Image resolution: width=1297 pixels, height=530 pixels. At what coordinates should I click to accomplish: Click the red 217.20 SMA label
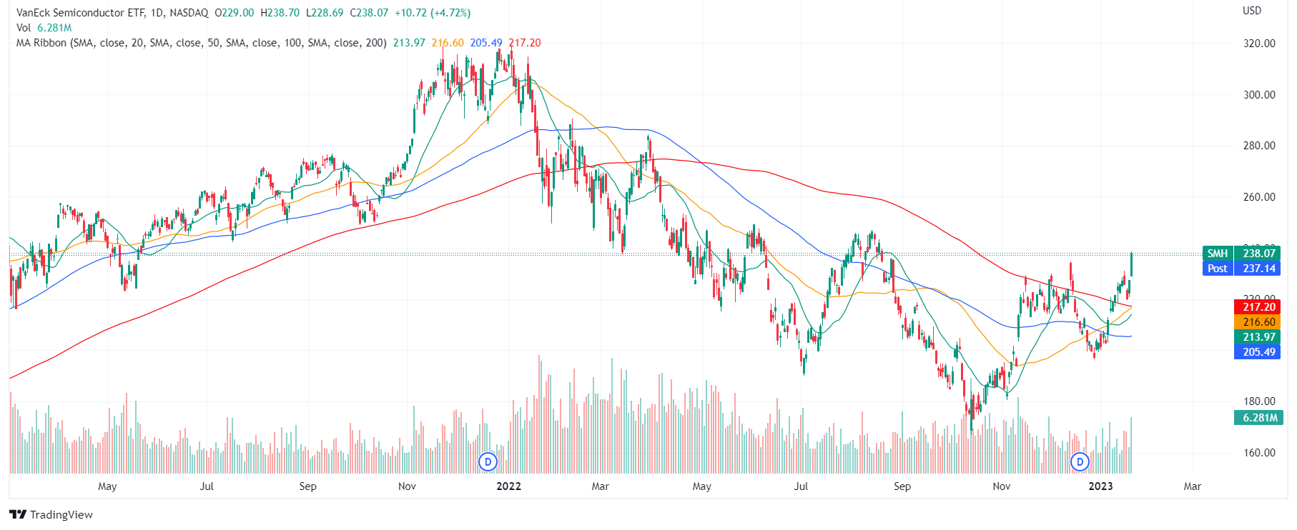[x=1258, y=307]
